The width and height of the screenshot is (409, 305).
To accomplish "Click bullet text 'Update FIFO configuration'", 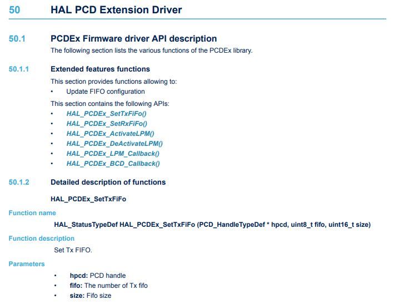I will coord(106,91).
